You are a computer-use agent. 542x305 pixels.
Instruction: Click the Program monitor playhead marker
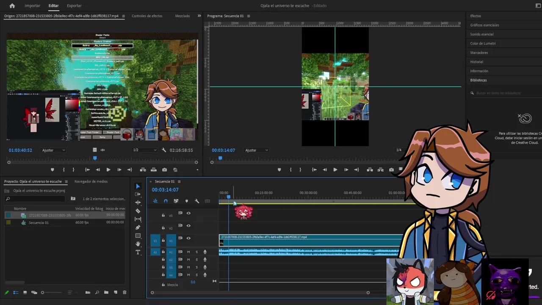220,158
